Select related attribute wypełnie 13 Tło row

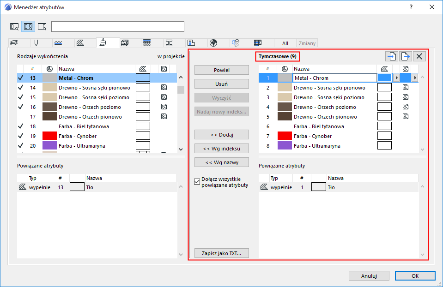tap(97, 187)
